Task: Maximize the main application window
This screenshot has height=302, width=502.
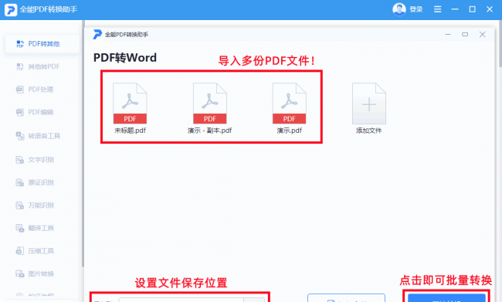Action: coord(472,9)
